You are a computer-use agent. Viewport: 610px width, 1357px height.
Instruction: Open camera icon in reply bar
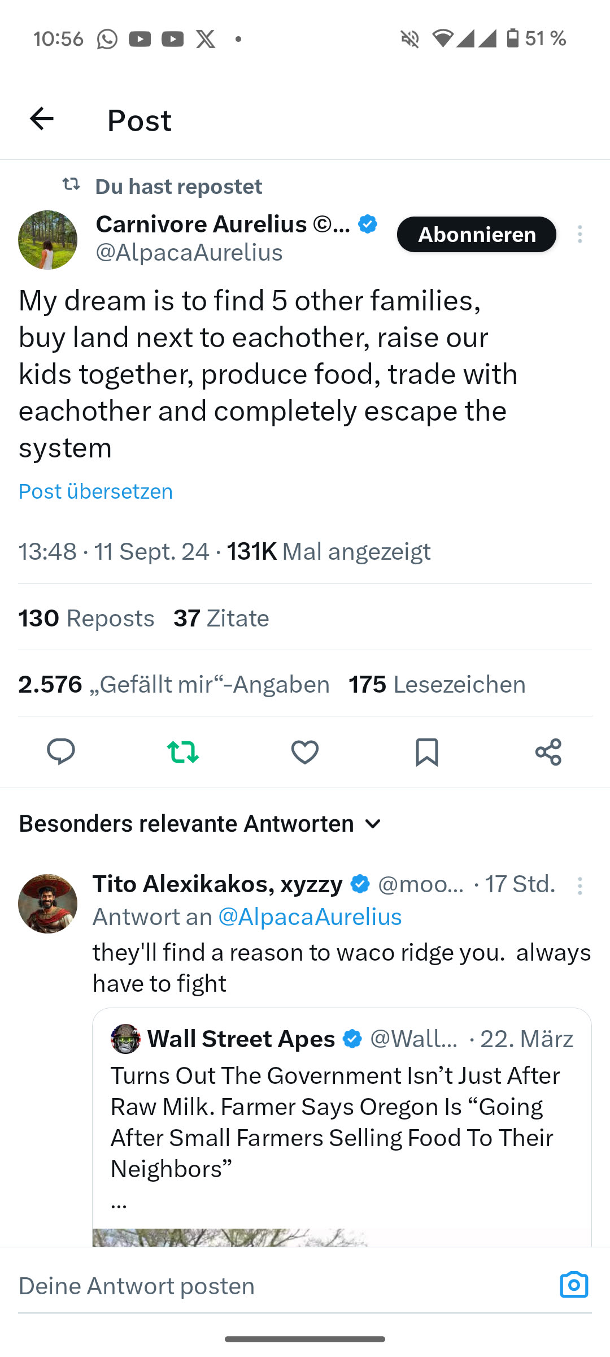pos(574,1285)
